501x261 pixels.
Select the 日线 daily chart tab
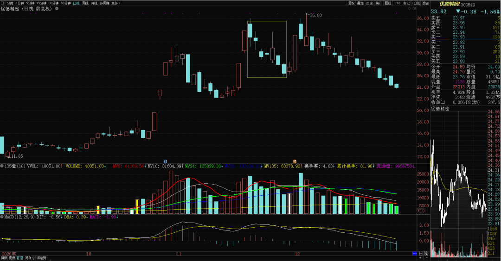click(76, 3)
